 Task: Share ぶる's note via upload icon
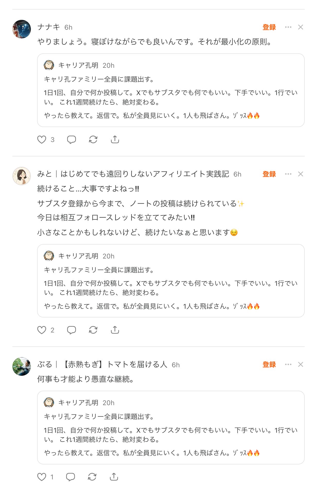114,477
